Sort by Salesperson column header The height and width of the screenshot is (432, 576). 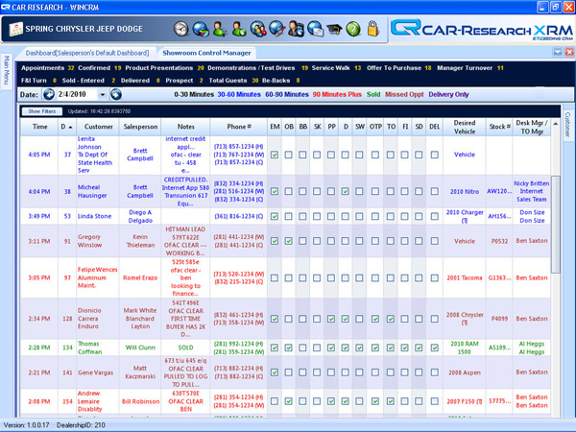[x=140, y=127]
